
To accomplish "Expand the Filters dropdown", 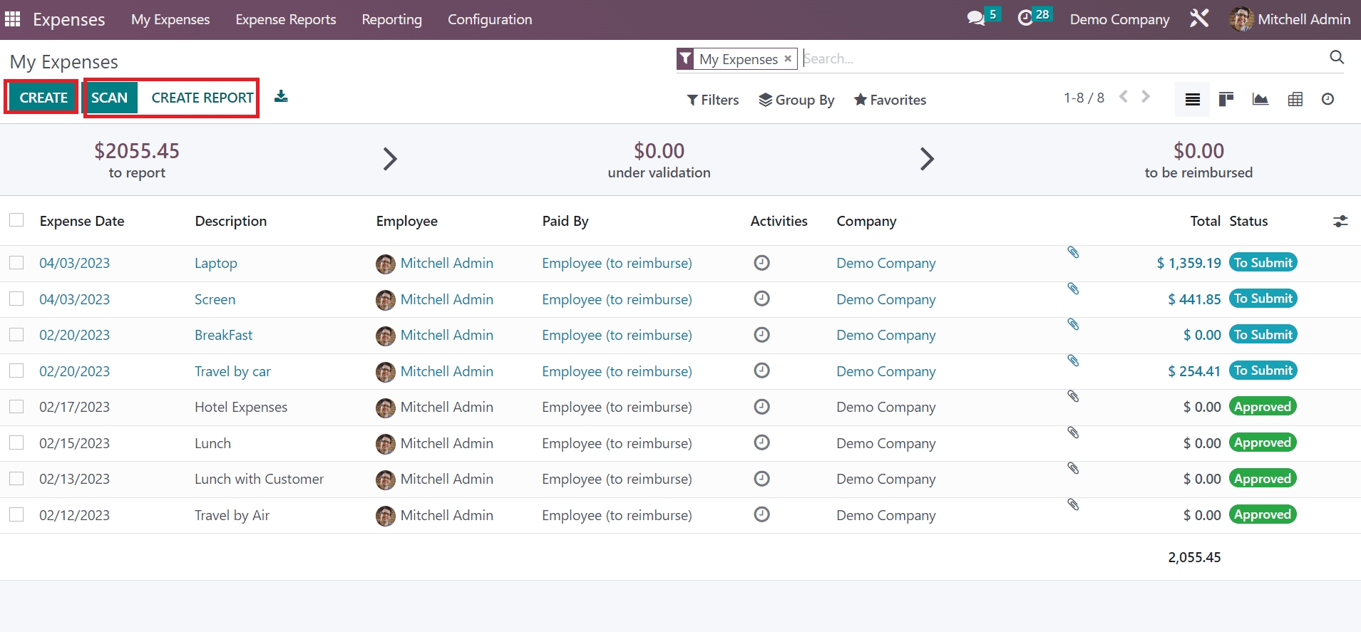I will click(713, 100).
